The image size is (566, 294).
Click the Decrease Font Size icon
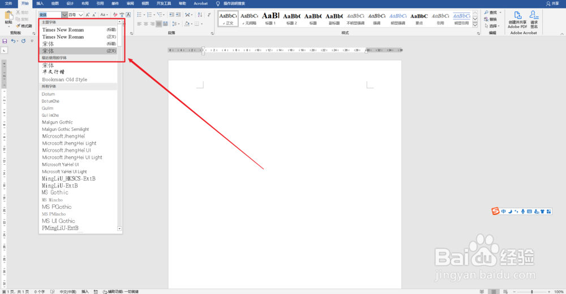click(94, 15)
